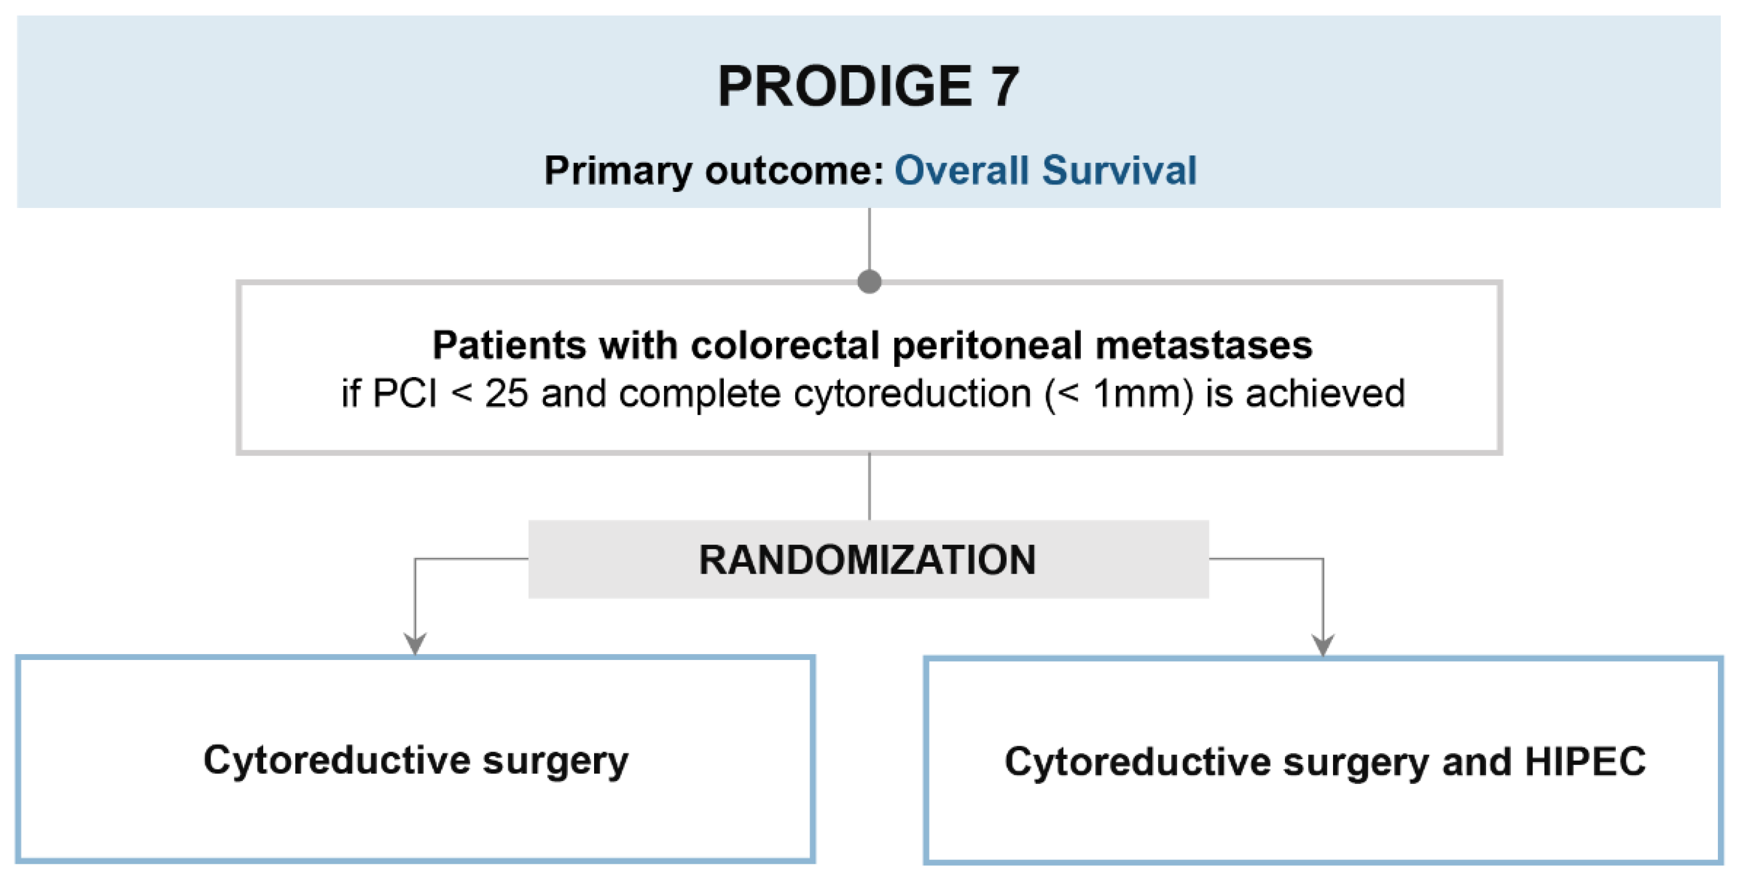The image size is (1737, 883).
Task: Select the RANDOMIZATION box
Action: tap(868, 560)
